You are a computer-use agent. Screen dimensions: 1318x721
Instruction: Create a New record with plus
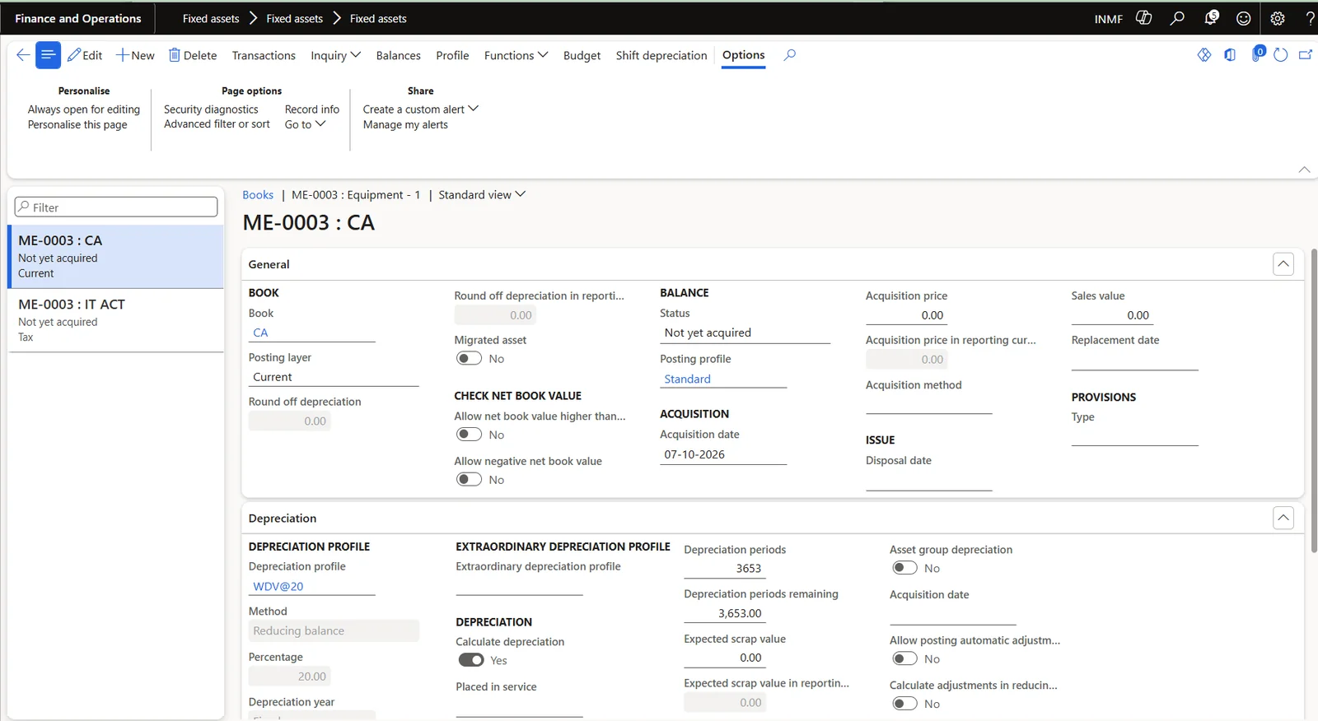135,55
